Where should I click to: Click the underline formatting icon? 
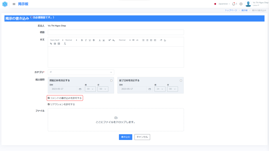(90, 40)
